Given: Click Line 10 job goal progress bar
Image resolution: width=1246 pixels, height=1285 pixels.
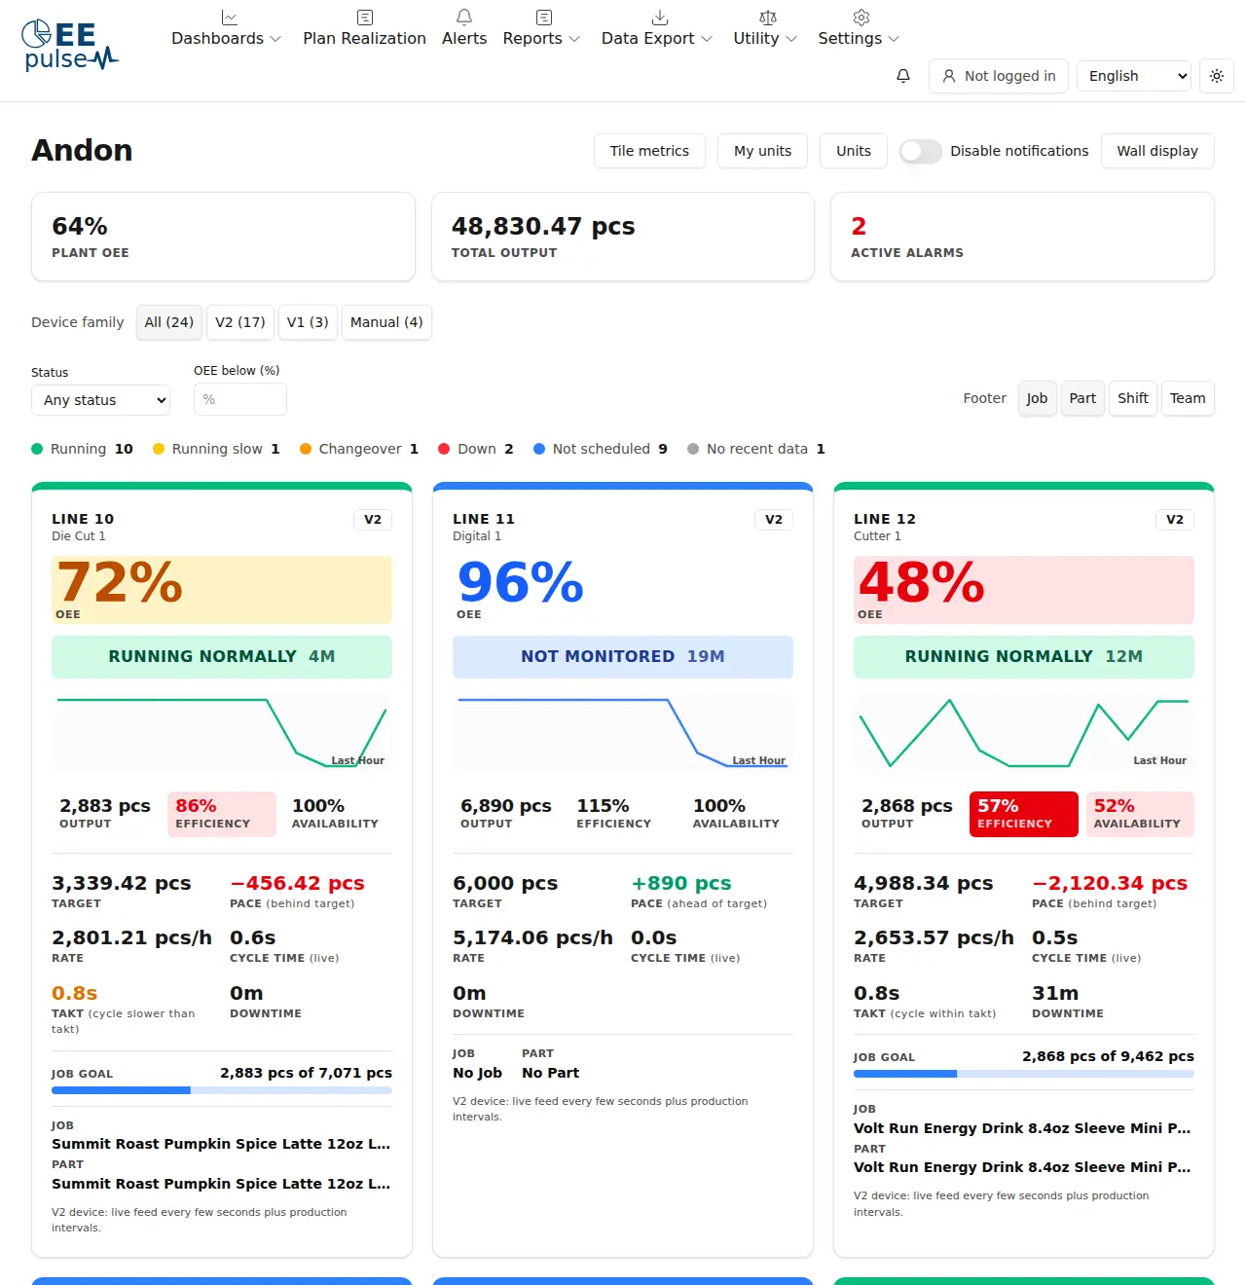Looking at the screenshot, I should click(222, 1090).
